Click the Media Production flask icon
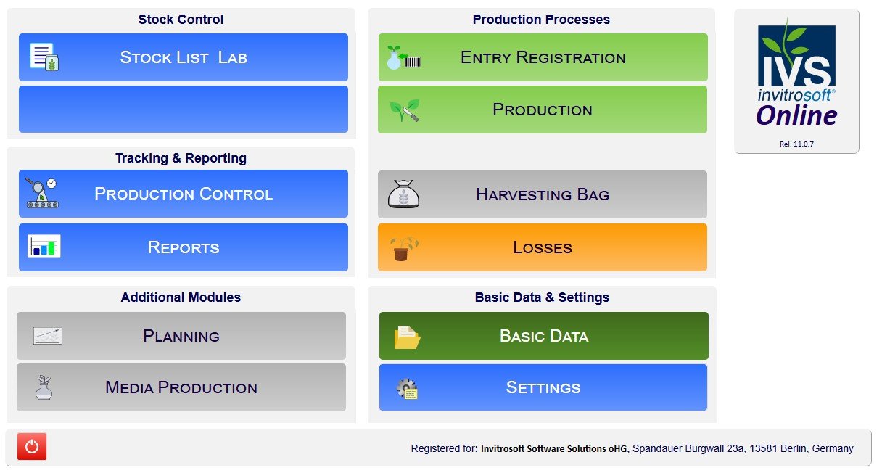Screen dimensions: 882x473 click(44, 388)
